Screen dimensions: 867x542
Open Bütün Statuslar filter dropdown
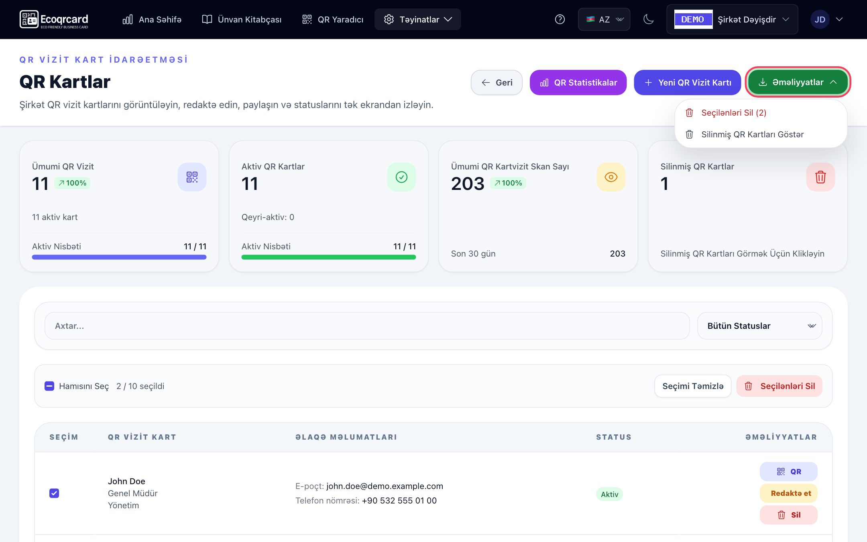tap(760, 326)
